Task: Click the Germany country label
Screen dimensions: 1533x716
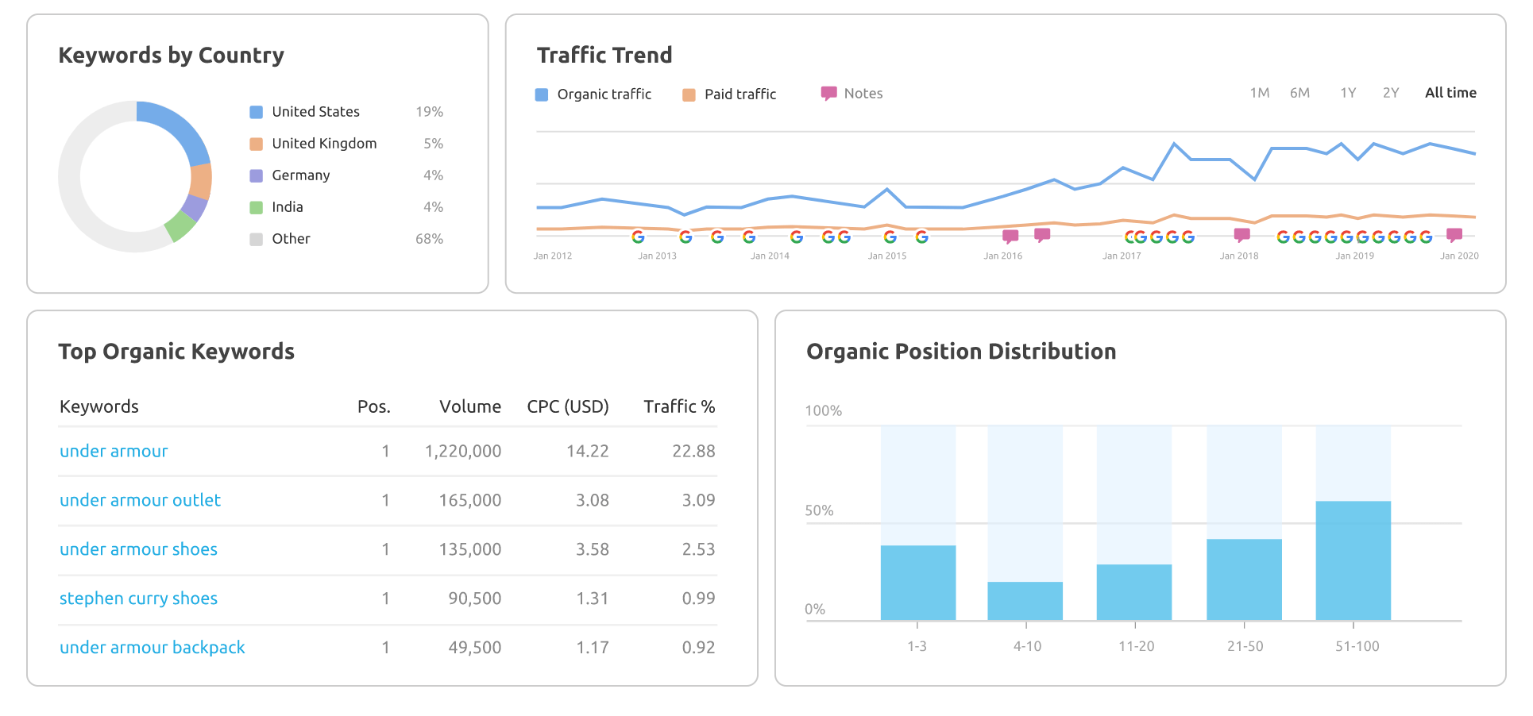Action: tap(300, 175)
